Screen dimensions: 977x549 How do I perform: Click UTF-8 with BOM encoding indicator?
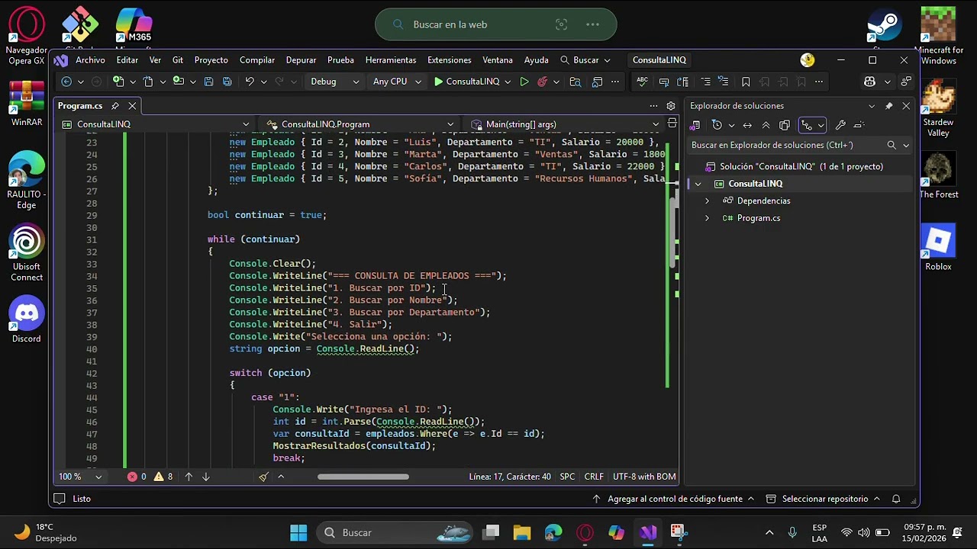click(644, 477)
